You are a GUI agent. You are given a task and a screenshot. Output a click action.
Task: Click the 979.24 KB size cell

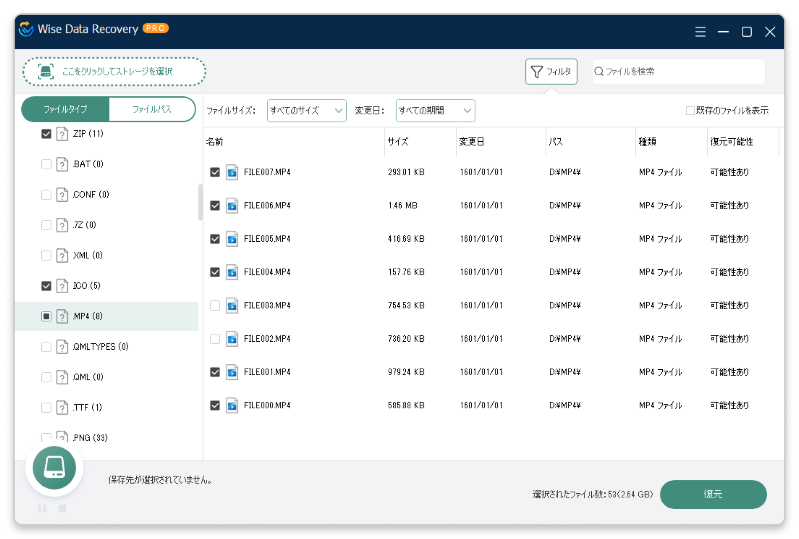coord(406,372)
